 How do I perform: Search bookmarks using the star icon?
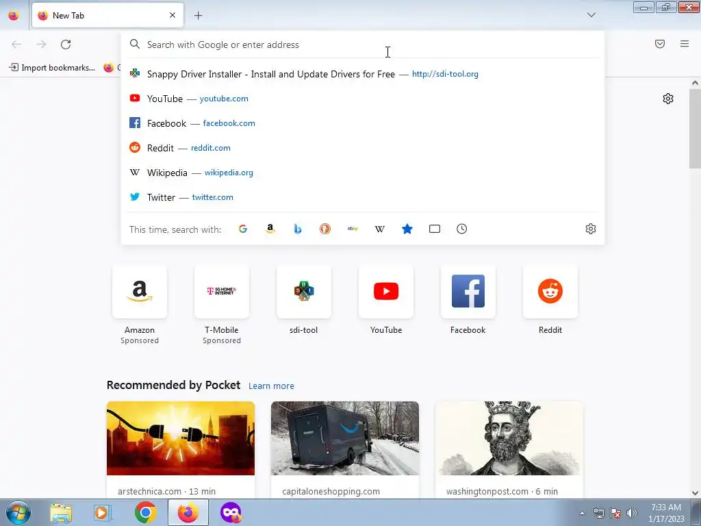[x=407, y=229]
